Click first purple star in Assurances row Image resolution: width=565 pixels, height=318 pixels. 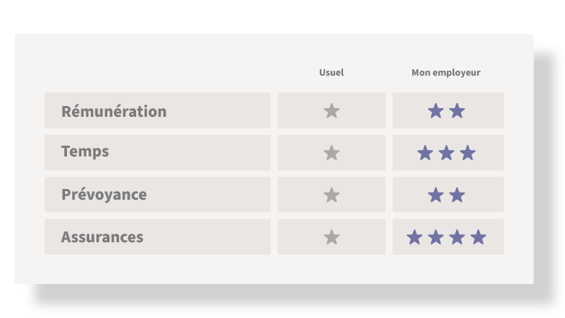click(414, 237)
